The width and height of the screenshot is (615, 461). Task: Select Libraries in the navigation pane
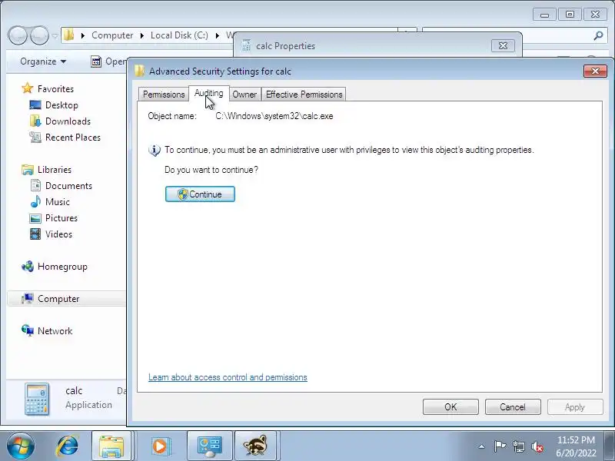coord(54,170)
